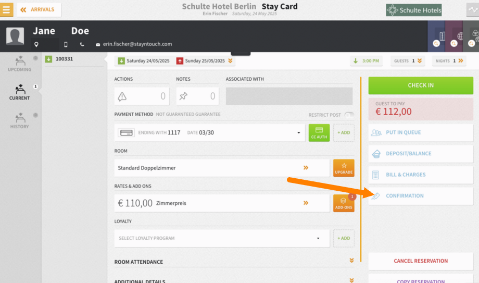
Task: Open the €110,00 Zimmerpreis rate details
Action: [x=222, y=203]
